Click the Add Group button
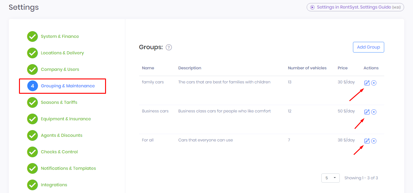Image resolution: width=413 pixels, height=193 pixels. [368, 47]
